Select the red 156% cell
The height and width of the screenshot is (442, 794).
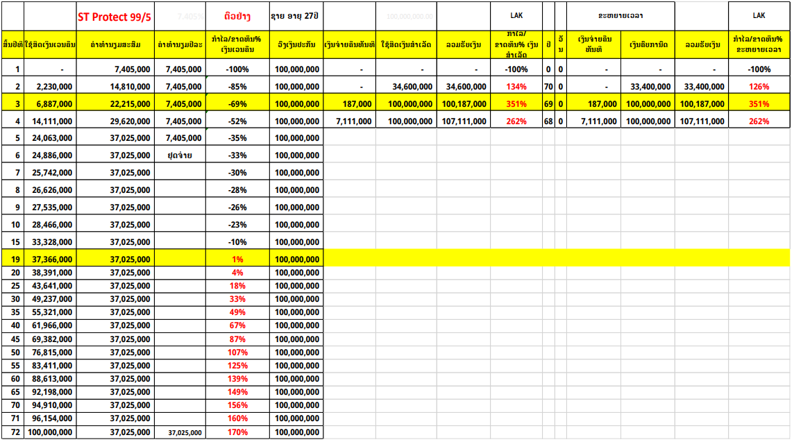tap(237, 405)
